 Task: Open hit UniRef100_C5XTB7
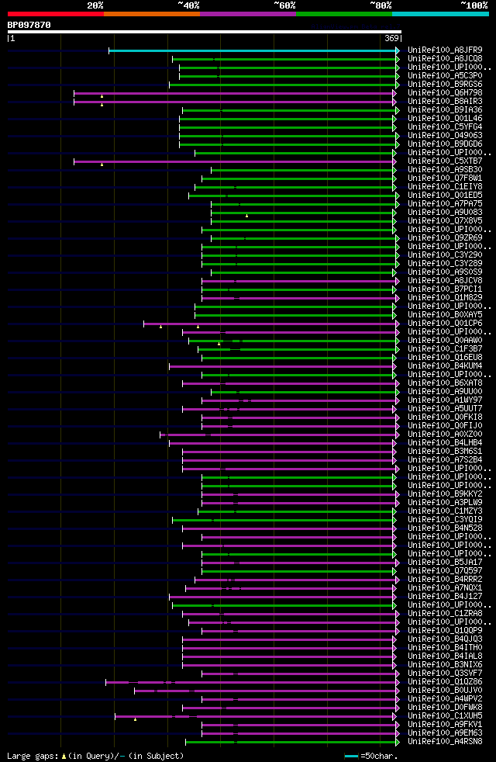pyautogui.click(x=445, y=161)
